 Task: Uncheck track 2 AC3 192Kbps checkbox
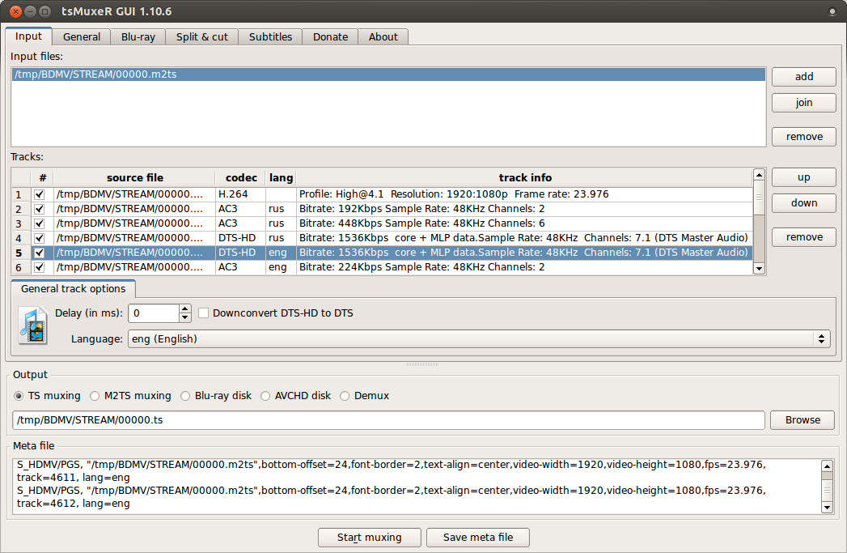click(x=39, y=209)
